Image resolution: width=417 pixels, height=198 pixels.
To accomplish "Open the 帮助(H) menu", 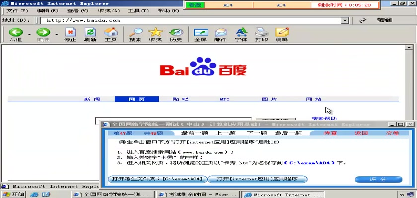I will [169, 11].
